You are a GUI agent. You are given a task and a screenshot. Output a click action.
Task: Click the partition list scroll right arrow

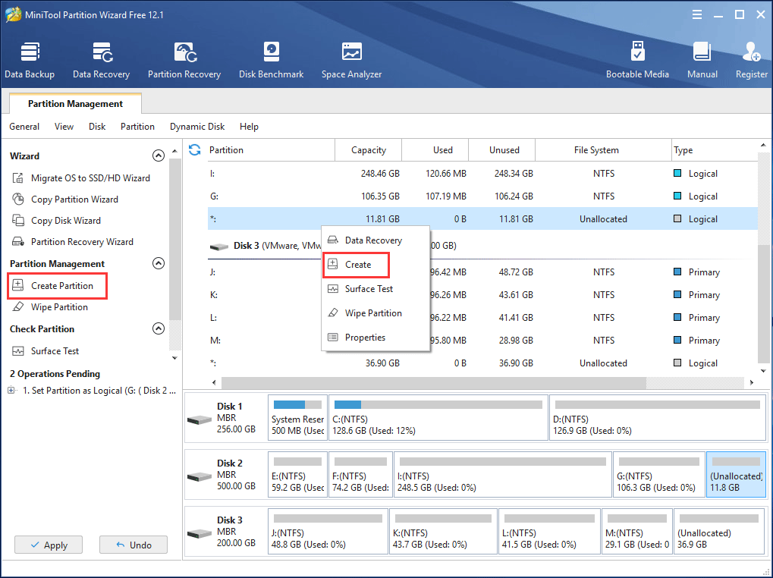click(751, 382)
